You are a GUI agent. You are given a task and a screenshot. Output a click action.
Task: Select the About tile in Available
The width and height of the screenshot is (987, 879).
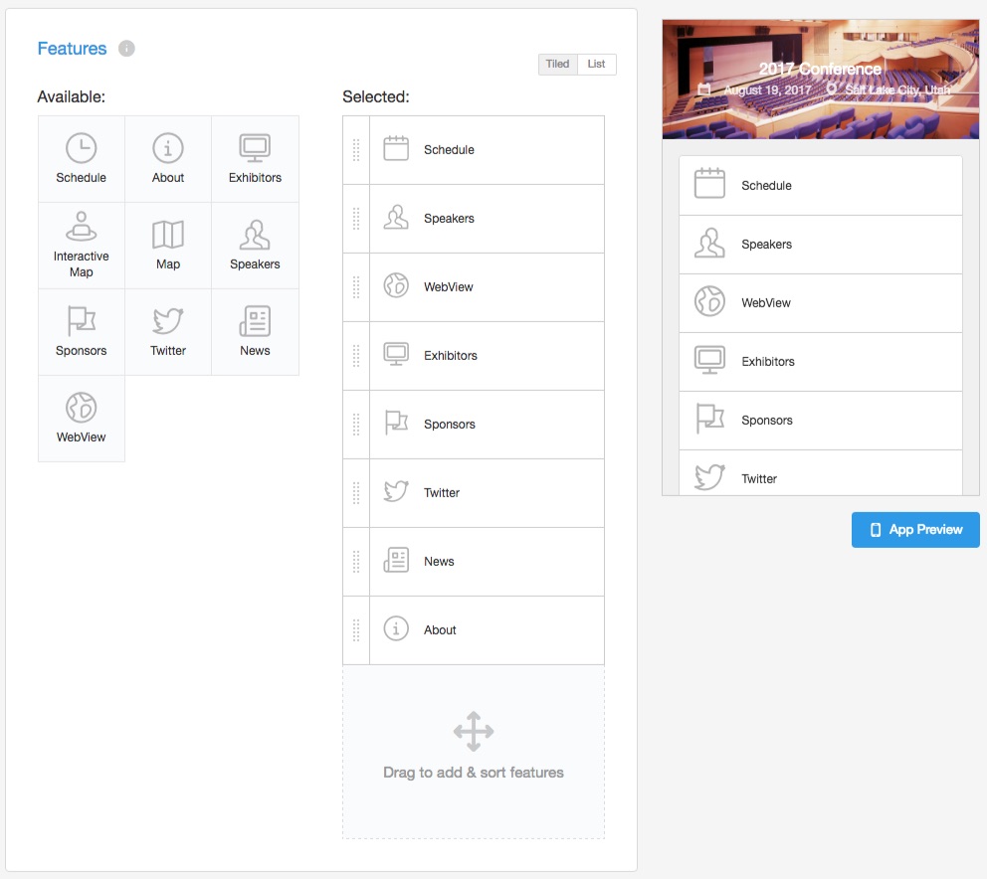168,159
